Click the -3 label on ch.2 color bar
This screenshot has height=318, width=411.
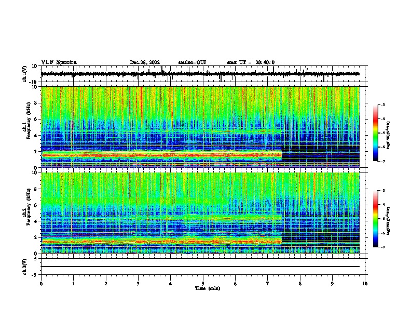tap(382, 191)
